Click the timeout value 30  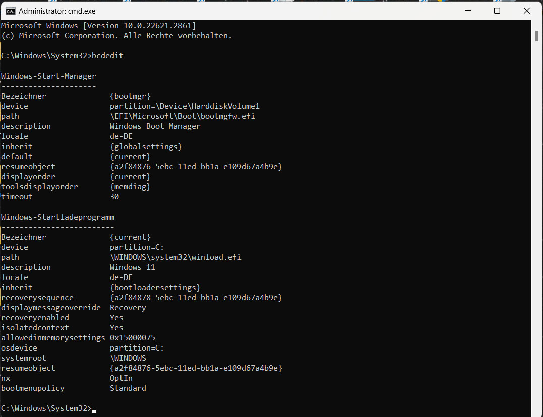(x=114, y=197)
